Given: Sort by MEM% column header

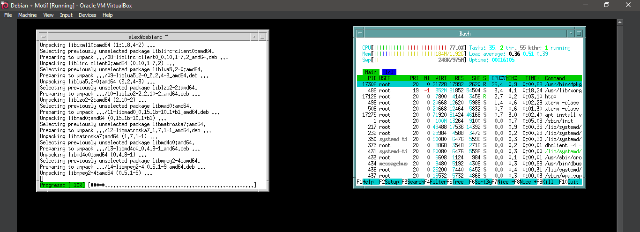Looking at the screenshot, I should pos(511,78).
